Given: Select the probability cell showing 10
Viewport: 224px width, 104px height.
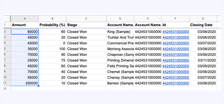Looking at the screenshot, I should [52, 83].
